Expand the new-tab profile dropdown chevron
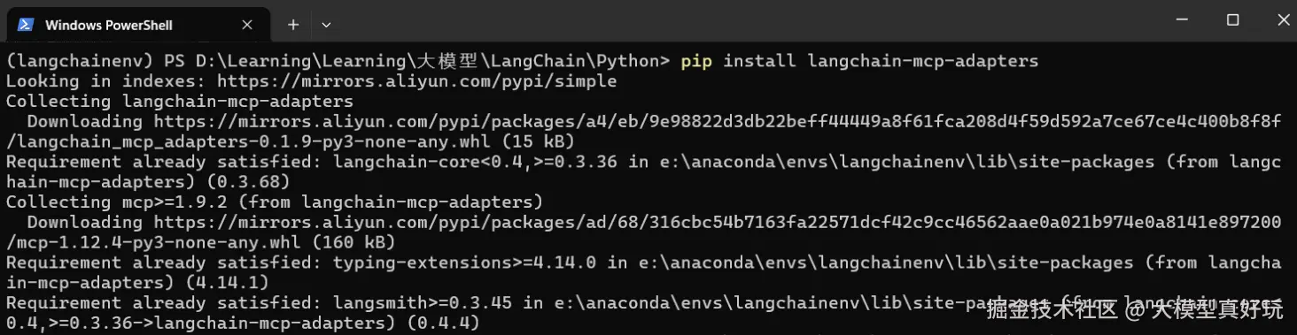 coord(326,25)
